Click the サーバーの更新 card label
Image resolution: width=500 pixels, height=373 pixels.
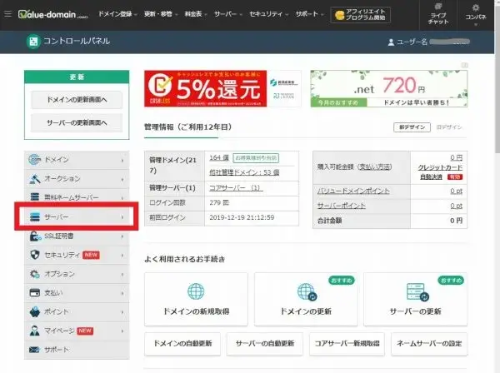click(416, 311)
